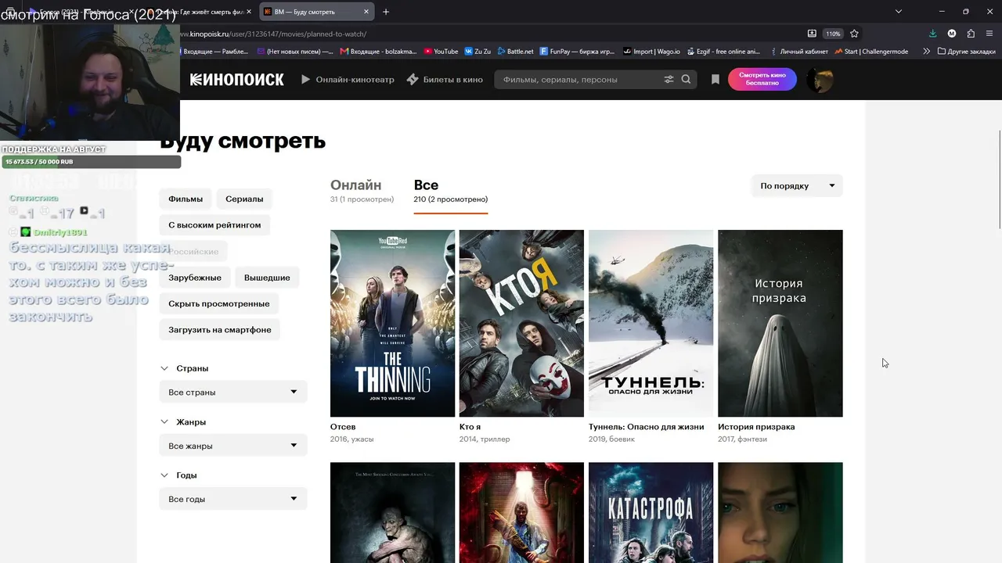Open the По порядку sort dropdown
Viewport: 1002px width, 563px height.
(797, 186)
